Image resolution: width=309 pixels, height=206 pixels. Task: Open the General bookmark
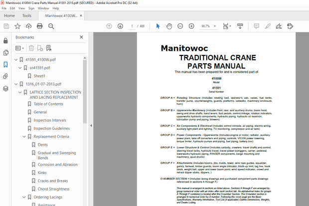point(40,112)
